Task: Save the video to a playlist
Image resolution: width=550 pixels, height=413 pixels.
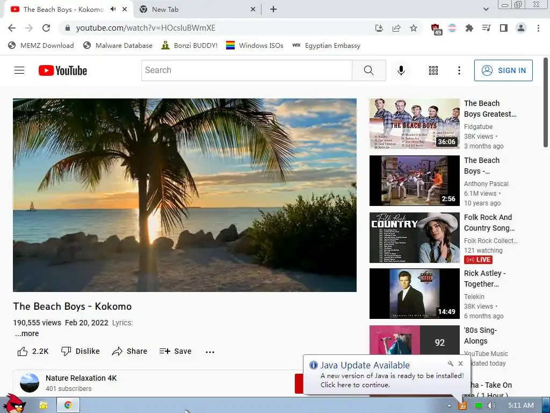Action: point(175,351)
